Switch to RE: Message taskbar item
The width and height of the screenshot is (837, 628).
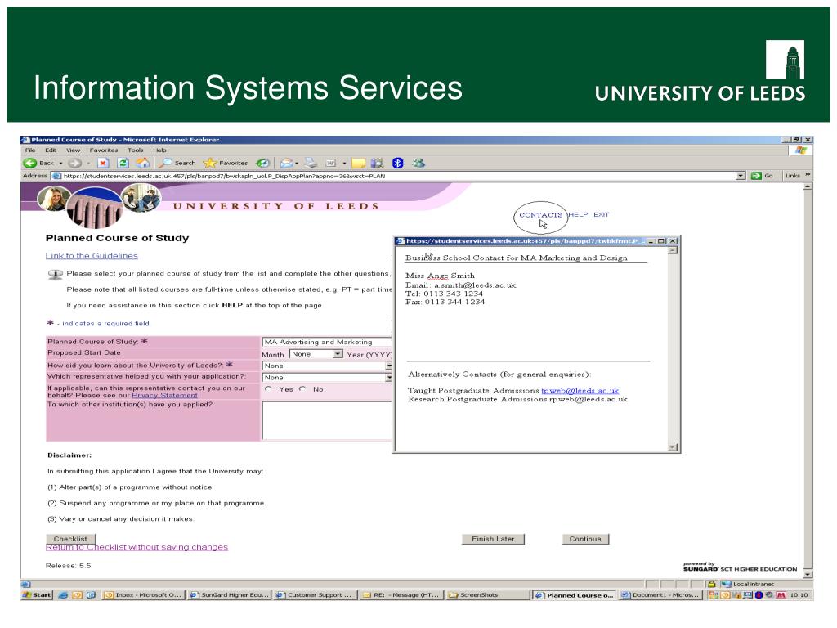coord(401,595)
